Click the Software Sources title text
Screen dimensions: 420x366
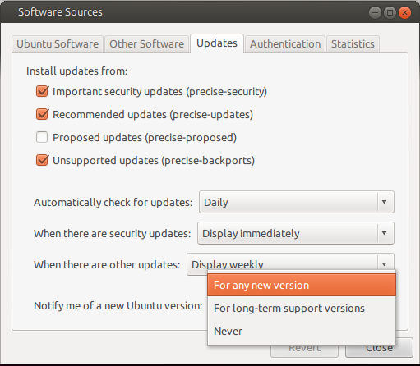pos(60,12)
